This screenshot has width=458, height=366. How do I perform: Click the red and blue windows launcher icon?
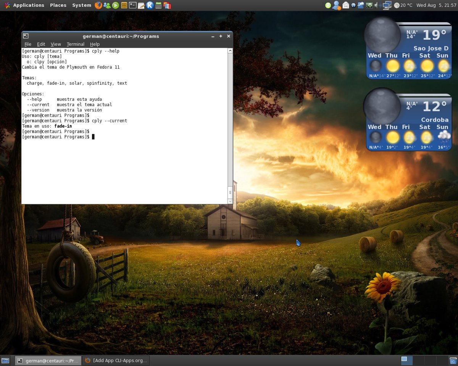(x=167, y=5)
